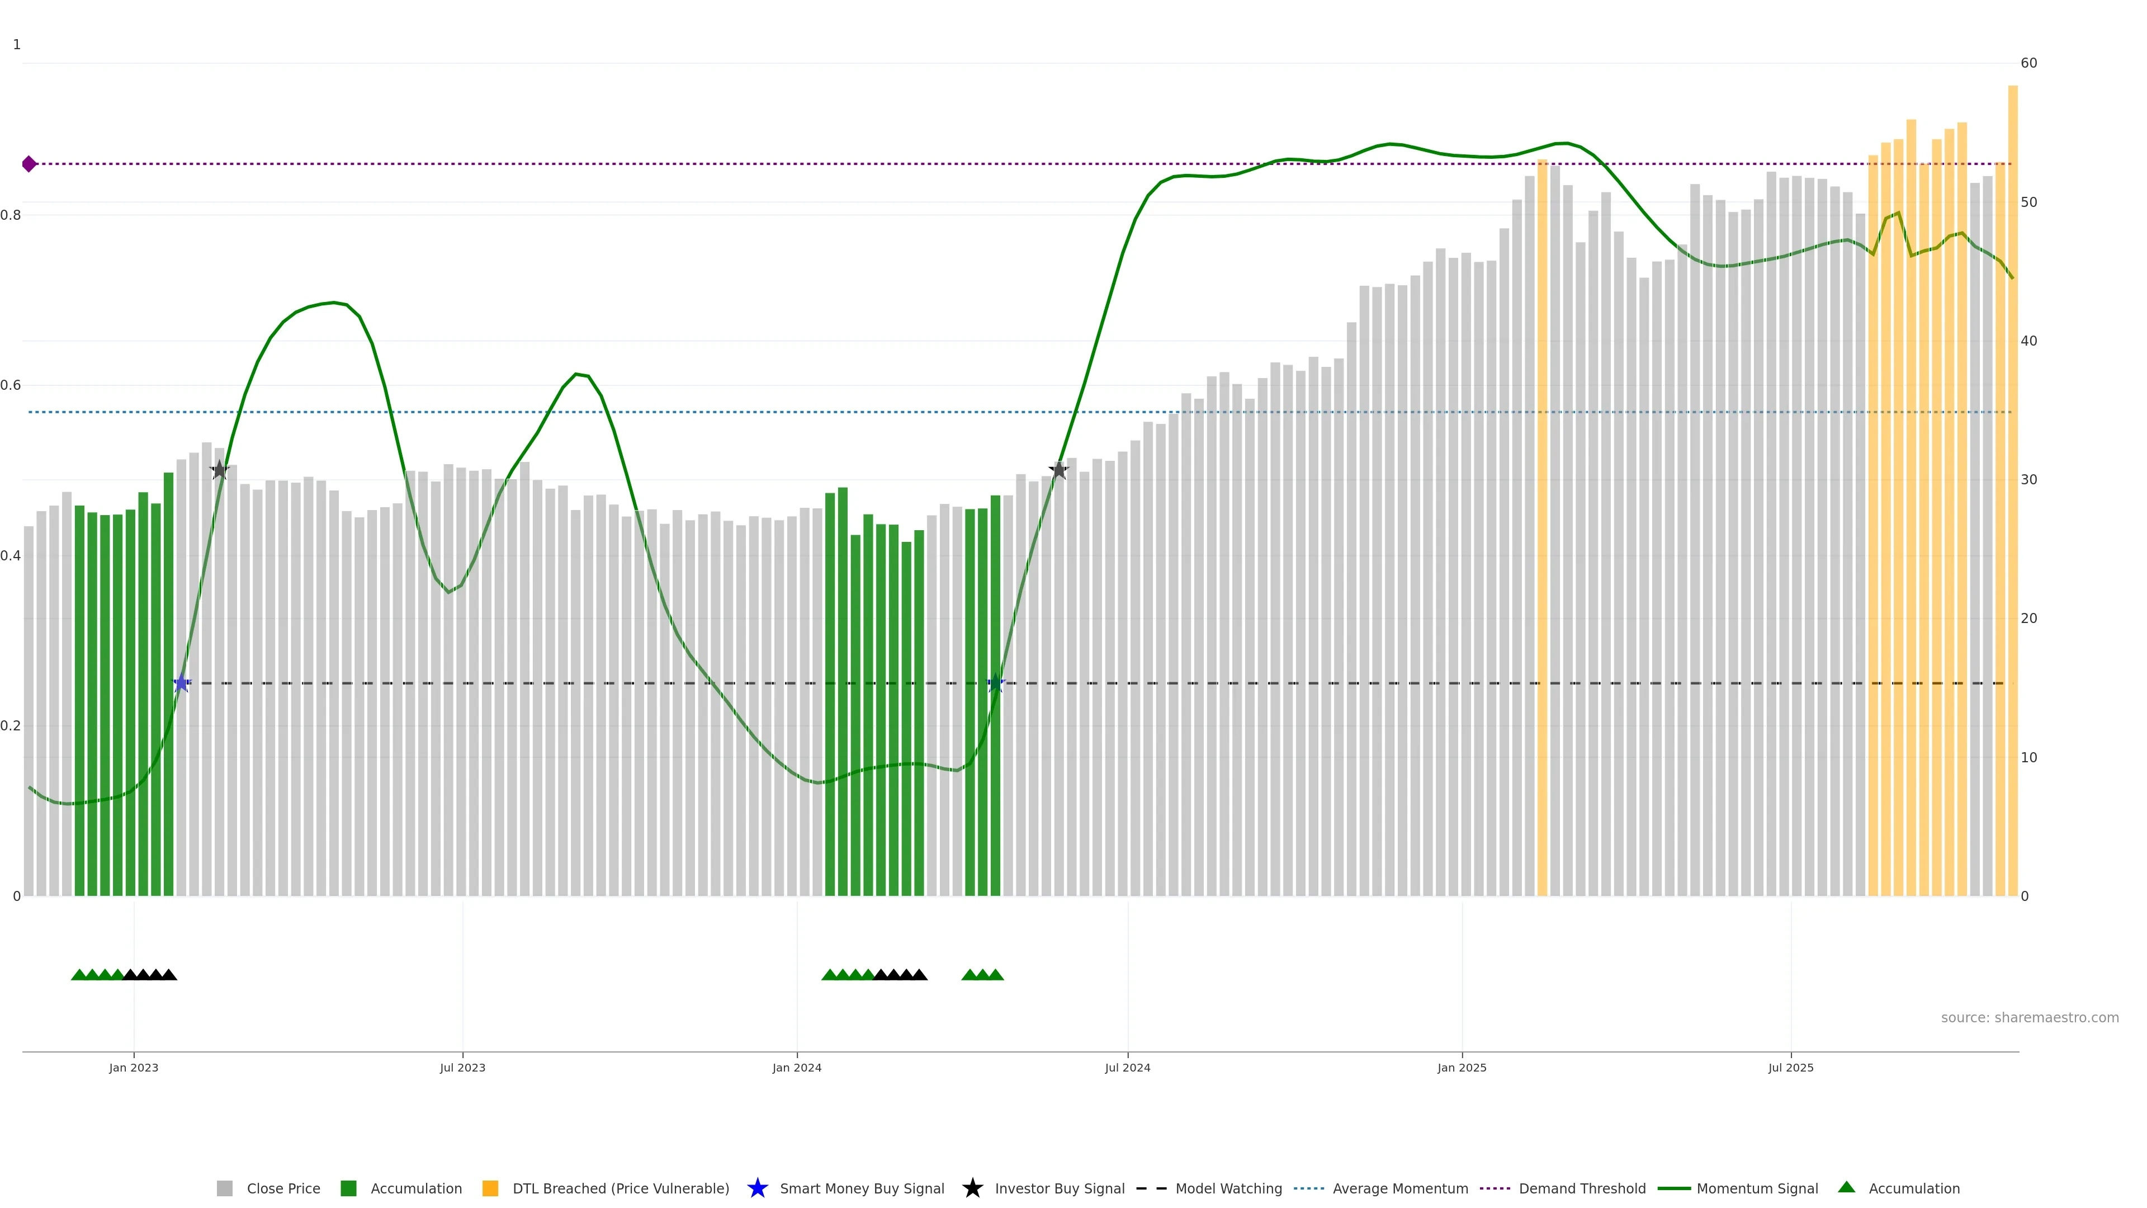This screenshot has width=2147, height=1208.
Task: Click the Jul 2025 axis label
Action: click(x=1790, y=1067)
